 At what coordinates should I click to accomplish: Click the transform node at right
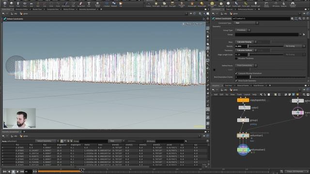tap(298, 113)
